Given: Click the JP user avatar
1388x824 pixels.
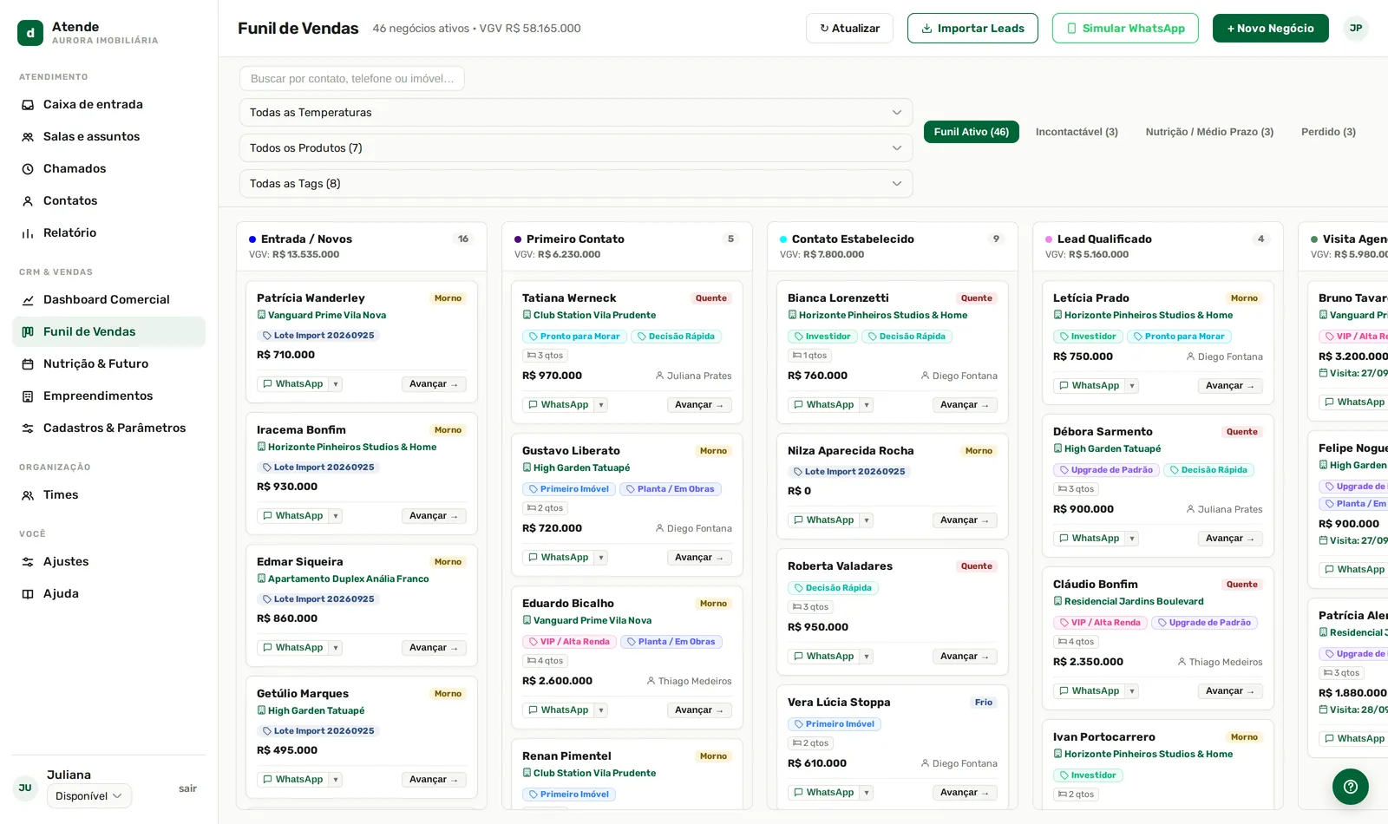Looking at the screenshot, I should click(1356, 29).
